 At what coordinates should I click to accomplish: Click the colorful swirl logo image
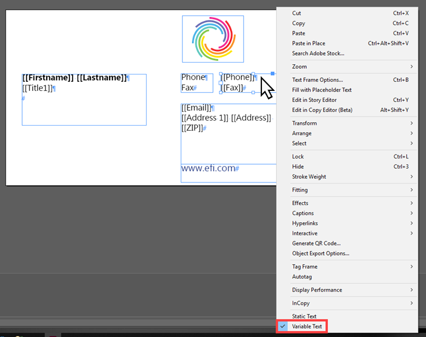[212, 39]
